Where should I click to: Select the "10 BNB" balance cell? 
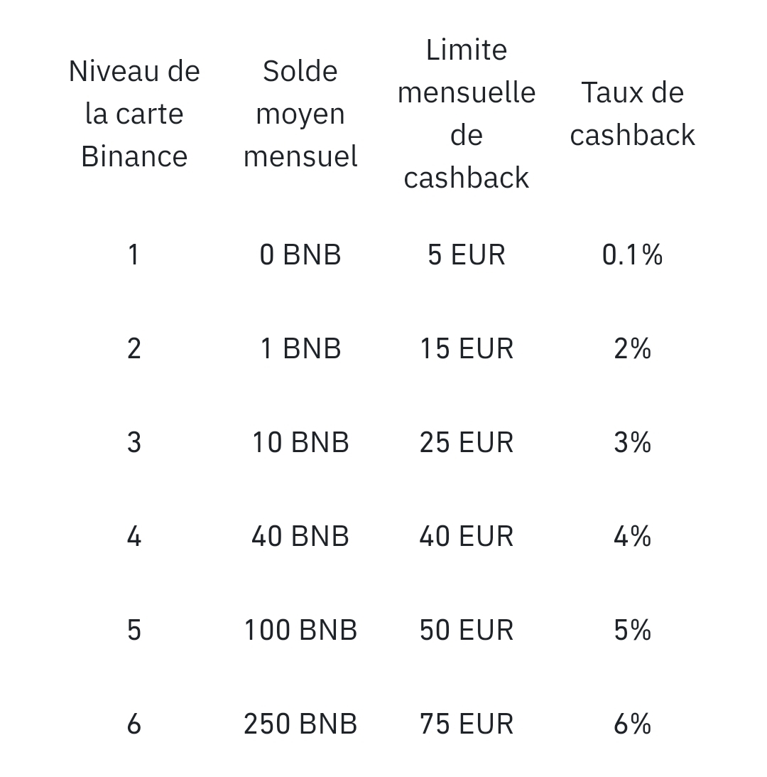click(300, 442)
